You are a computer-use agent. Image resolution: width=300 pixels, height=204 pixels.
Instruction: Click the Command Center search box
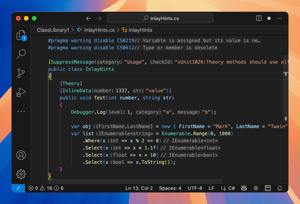[x=160, y=19]
